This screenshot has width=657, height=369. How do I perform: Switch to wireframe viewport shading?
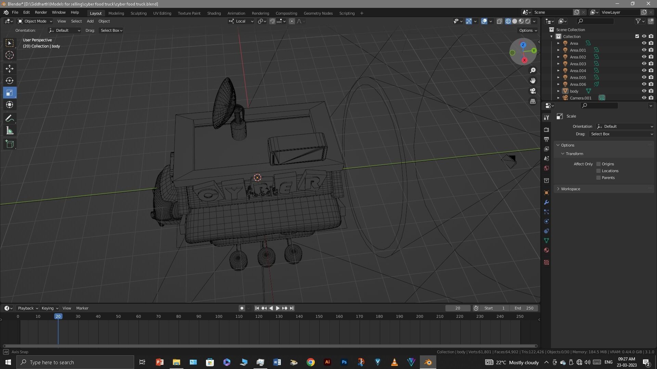point(508,21)
